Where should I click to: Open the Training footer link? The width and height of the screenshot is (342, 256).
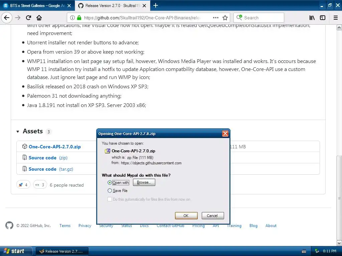(x=235, y=226)
